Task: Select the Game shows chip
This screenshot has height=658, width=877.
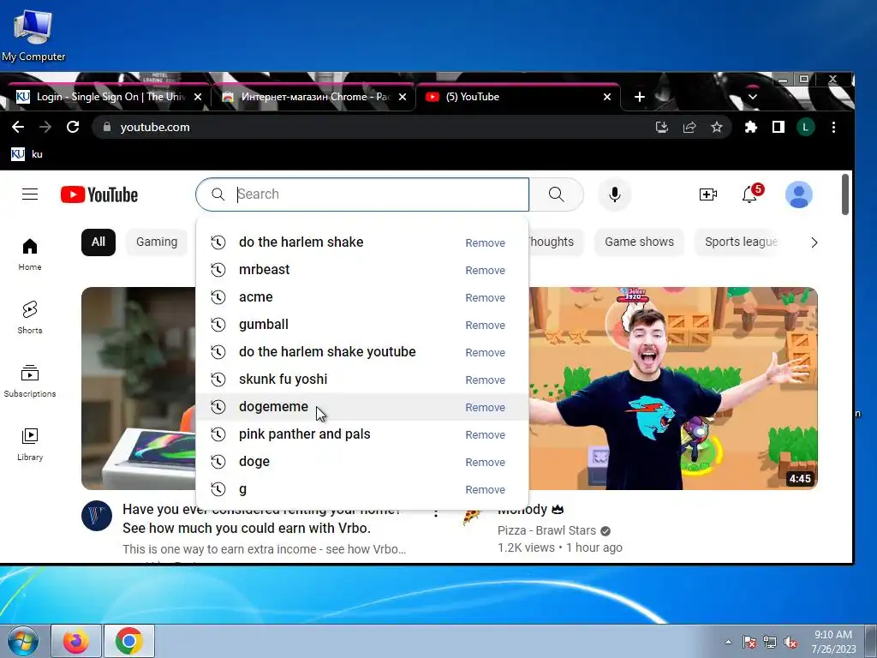Action: pos(639,242)
